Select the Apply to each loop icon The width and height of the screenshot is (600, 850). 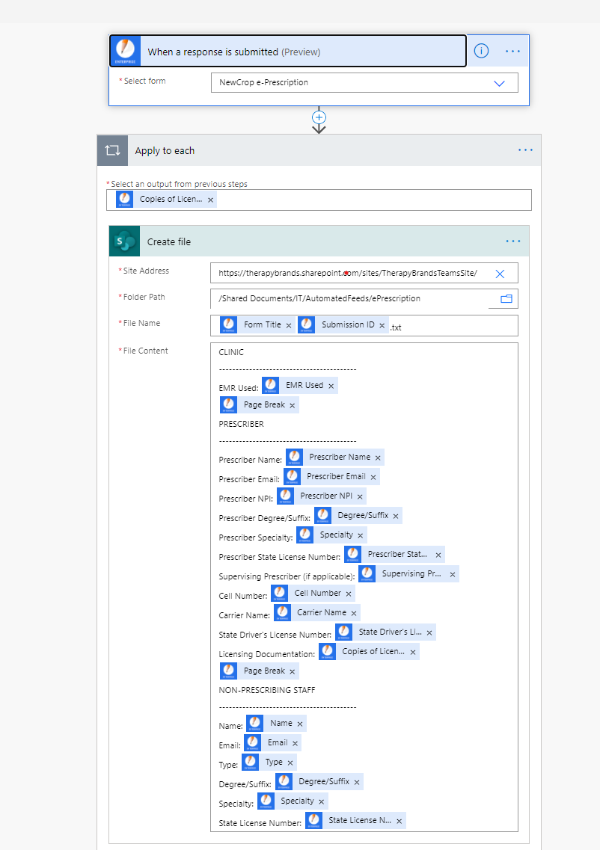pos(112,150)
